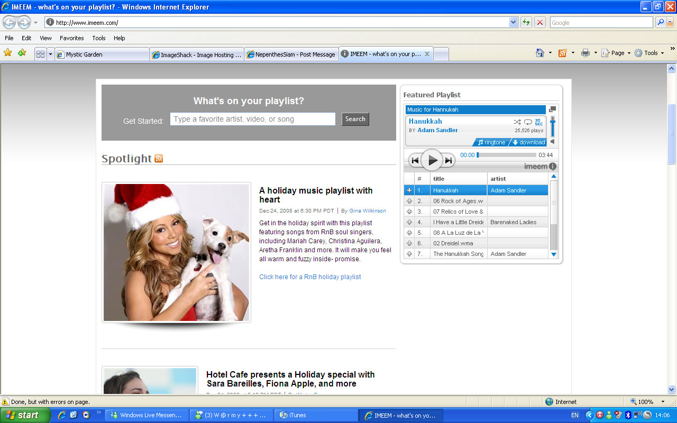
Task: Focus the favorite artist search field
Action: tap(253, 119)
